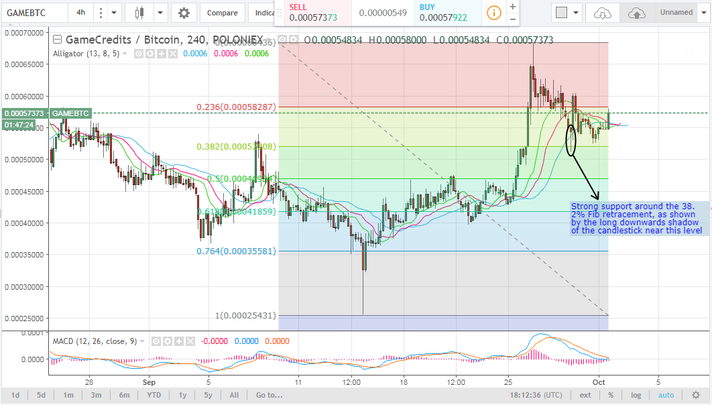The image size is (712, 405).
Task: Expand the chart style dropdown arrow
Action: point(160,13)
